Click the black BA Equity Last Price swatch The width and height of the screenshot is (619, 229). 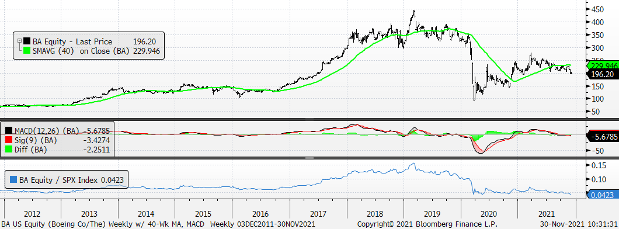(26, 41)
